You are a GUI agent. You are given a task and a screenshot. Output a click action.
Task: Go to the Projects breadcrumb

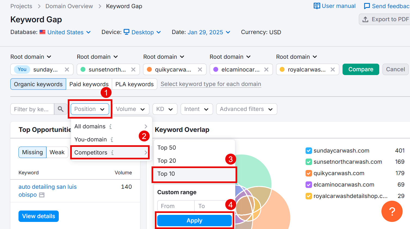click(21, 6)
